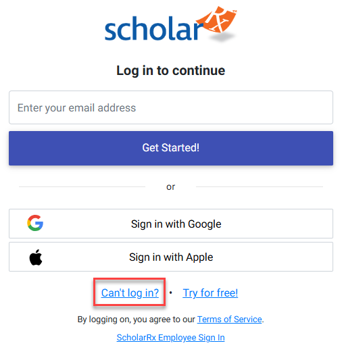Follow the Try for free! link
Viewport: 342px width, 354px height.
tap(210, 293)
